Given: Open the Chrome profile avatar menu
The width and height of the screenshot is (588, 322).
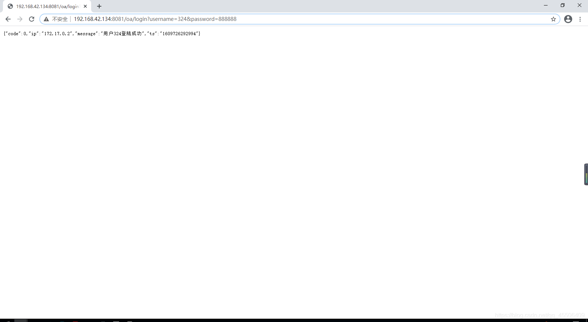Looking at the screenshot, I should [x=568, y=19].
